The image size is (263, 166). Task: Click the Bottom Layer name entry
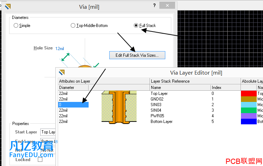pos(161,122)
